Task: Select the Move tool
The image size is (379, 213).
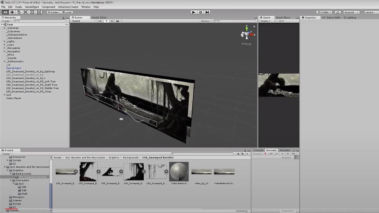Action: click(12, 12)
